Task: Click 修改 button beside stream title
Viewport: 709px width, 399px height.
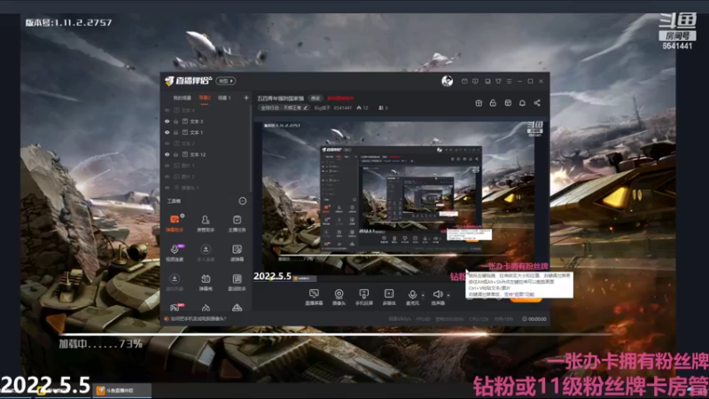Action: pos(316,98)
